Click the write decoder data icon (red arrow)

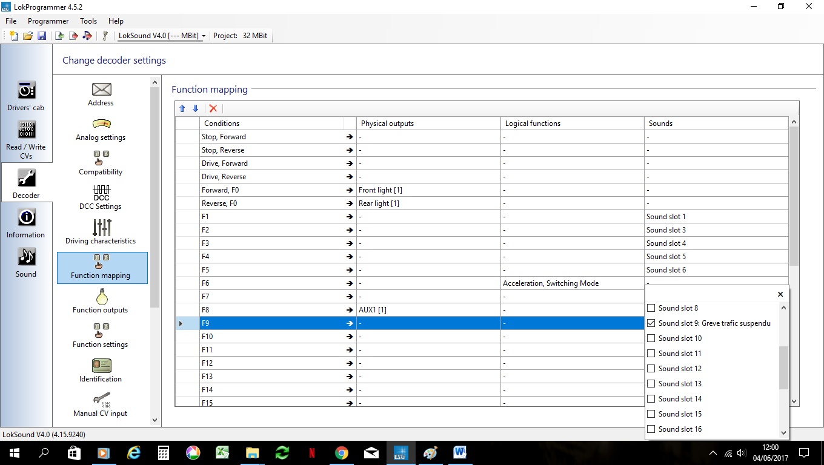[73, 36]
